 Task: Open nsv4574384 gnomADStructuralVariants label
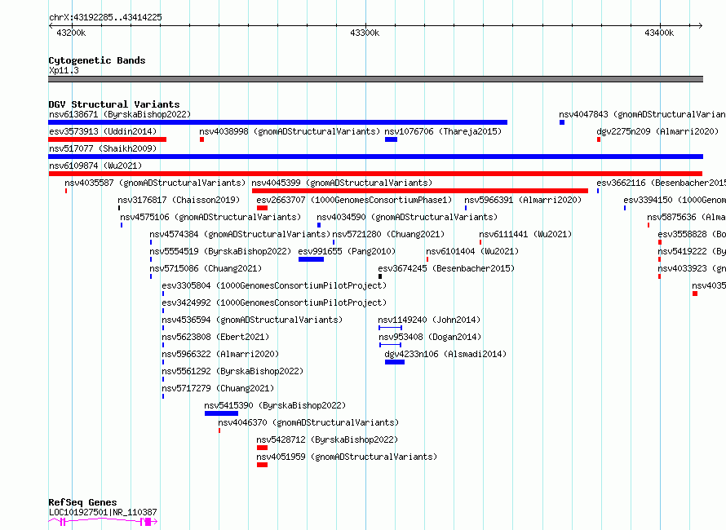coord(240,234)
